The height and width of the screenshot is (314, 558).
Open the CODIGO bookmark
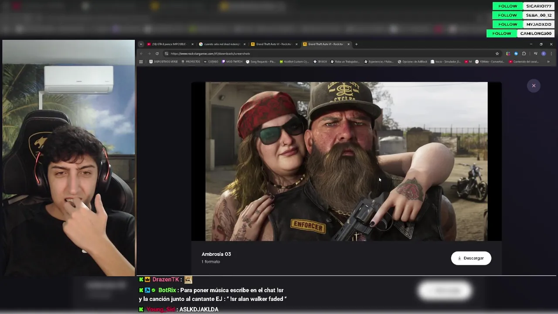(x=211, y=61)
